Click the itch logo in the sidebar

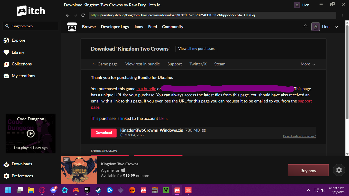click(31, 11)
